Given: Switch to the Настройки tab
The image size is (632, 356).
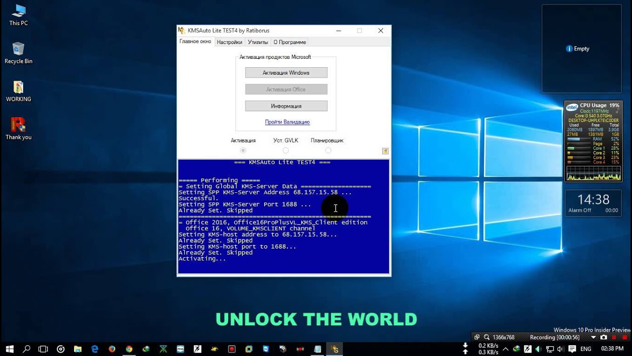Looking at the screenshot, I should (230, 42).
